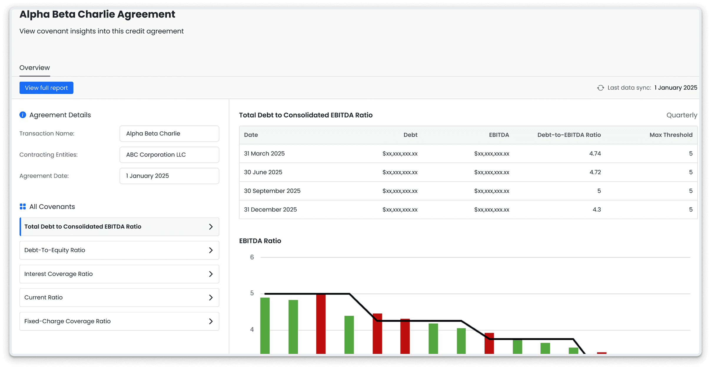Click the Debt-to-EBITDA Ratio column header
Viewport: 711px width, 368px height.
[569, 135]
